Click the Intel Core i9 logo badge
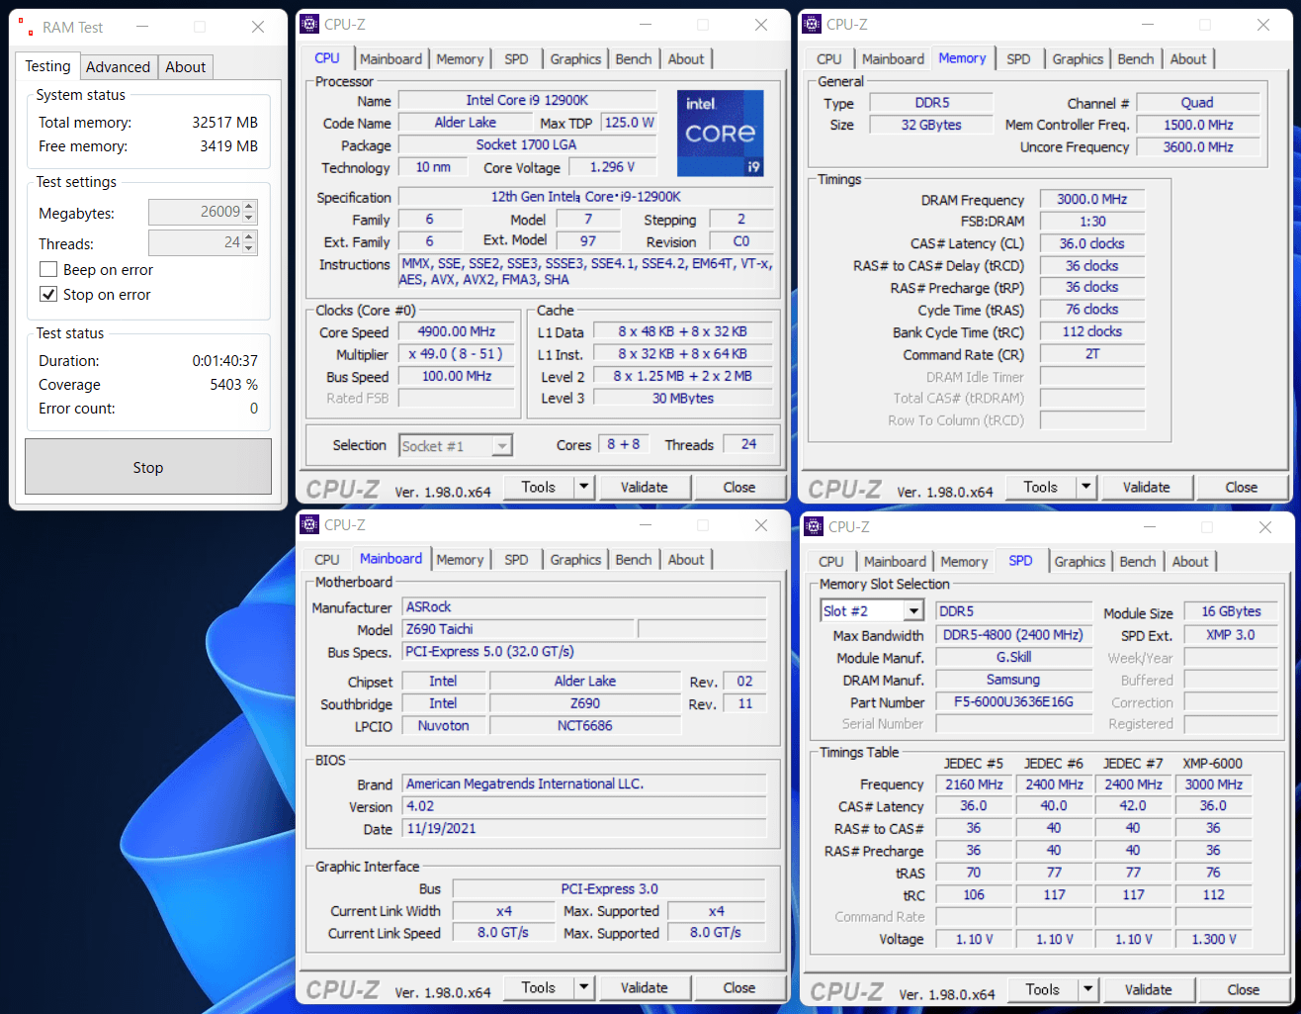The width and height of the screenshot is (1301, 1014). 720,133
